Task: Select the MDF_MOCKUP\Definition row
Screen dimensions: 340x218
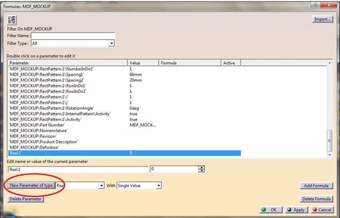Action: click(124, 148)
